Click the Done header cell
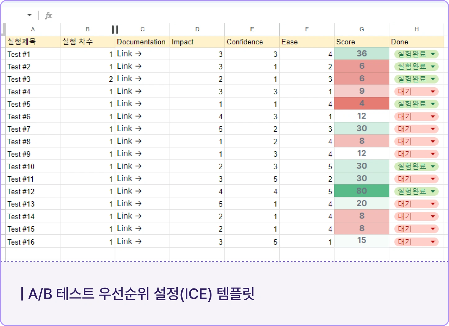The height and width of the screenshot is (326, 449). click(416, 42)
